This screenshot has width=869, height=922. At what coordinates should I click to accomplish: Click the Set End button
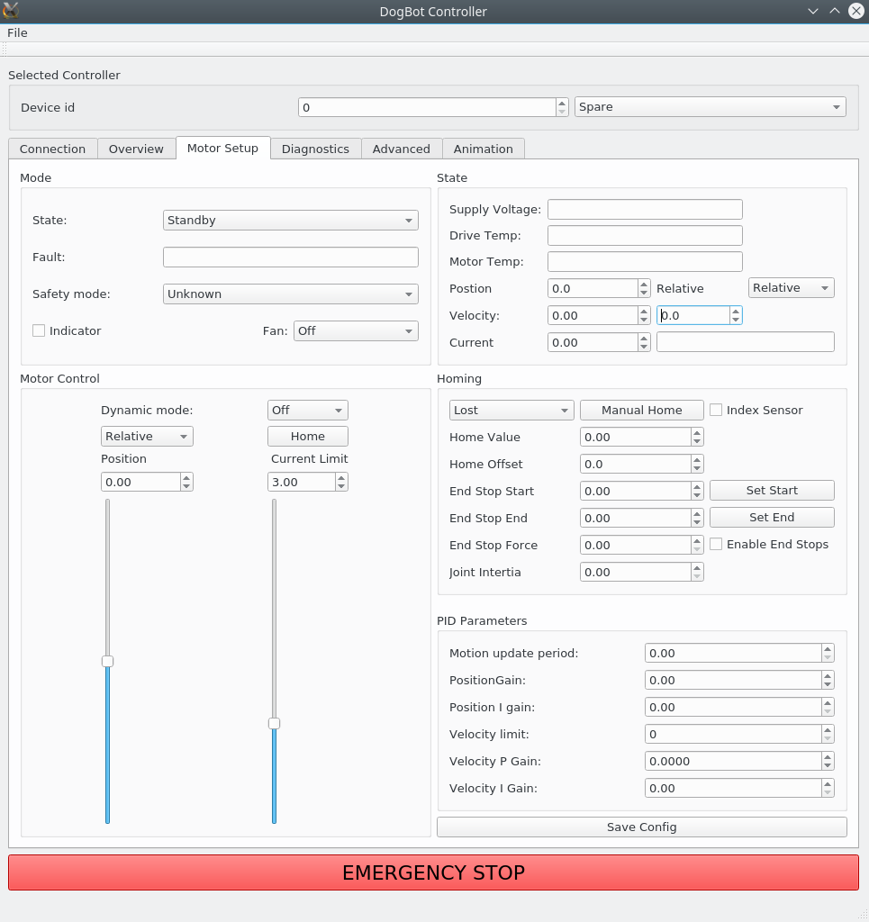[772, 518]
